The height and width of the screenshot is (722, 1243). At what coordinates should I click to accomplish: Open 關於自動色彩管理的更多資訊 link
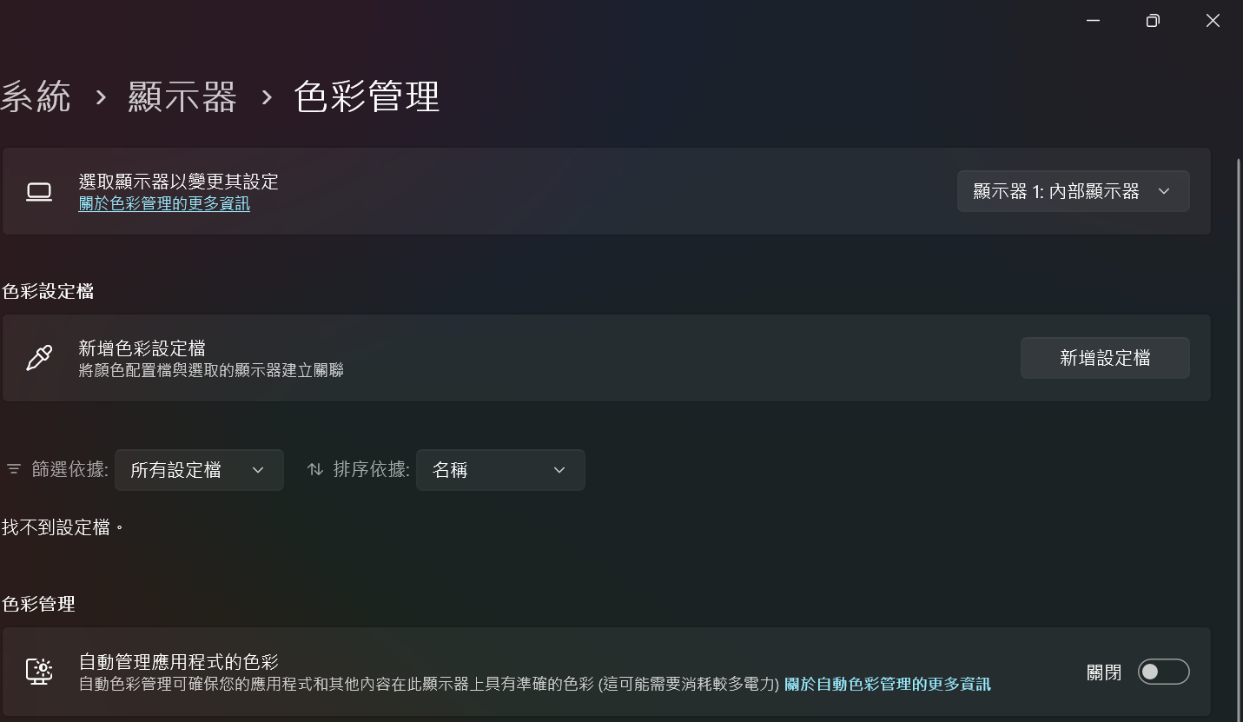click(887, 685)
